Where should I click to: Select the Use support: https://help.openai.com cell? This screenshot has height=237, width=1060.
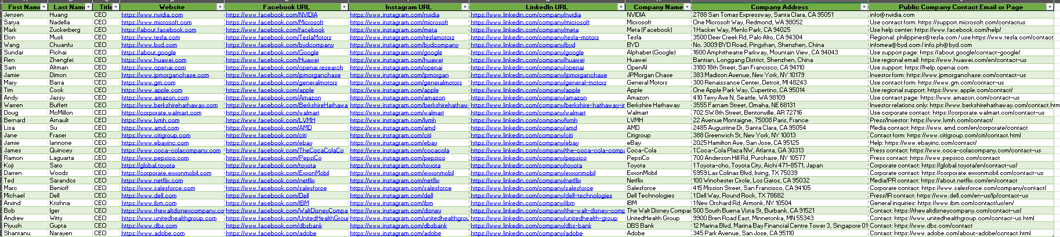tap(961, 68)
